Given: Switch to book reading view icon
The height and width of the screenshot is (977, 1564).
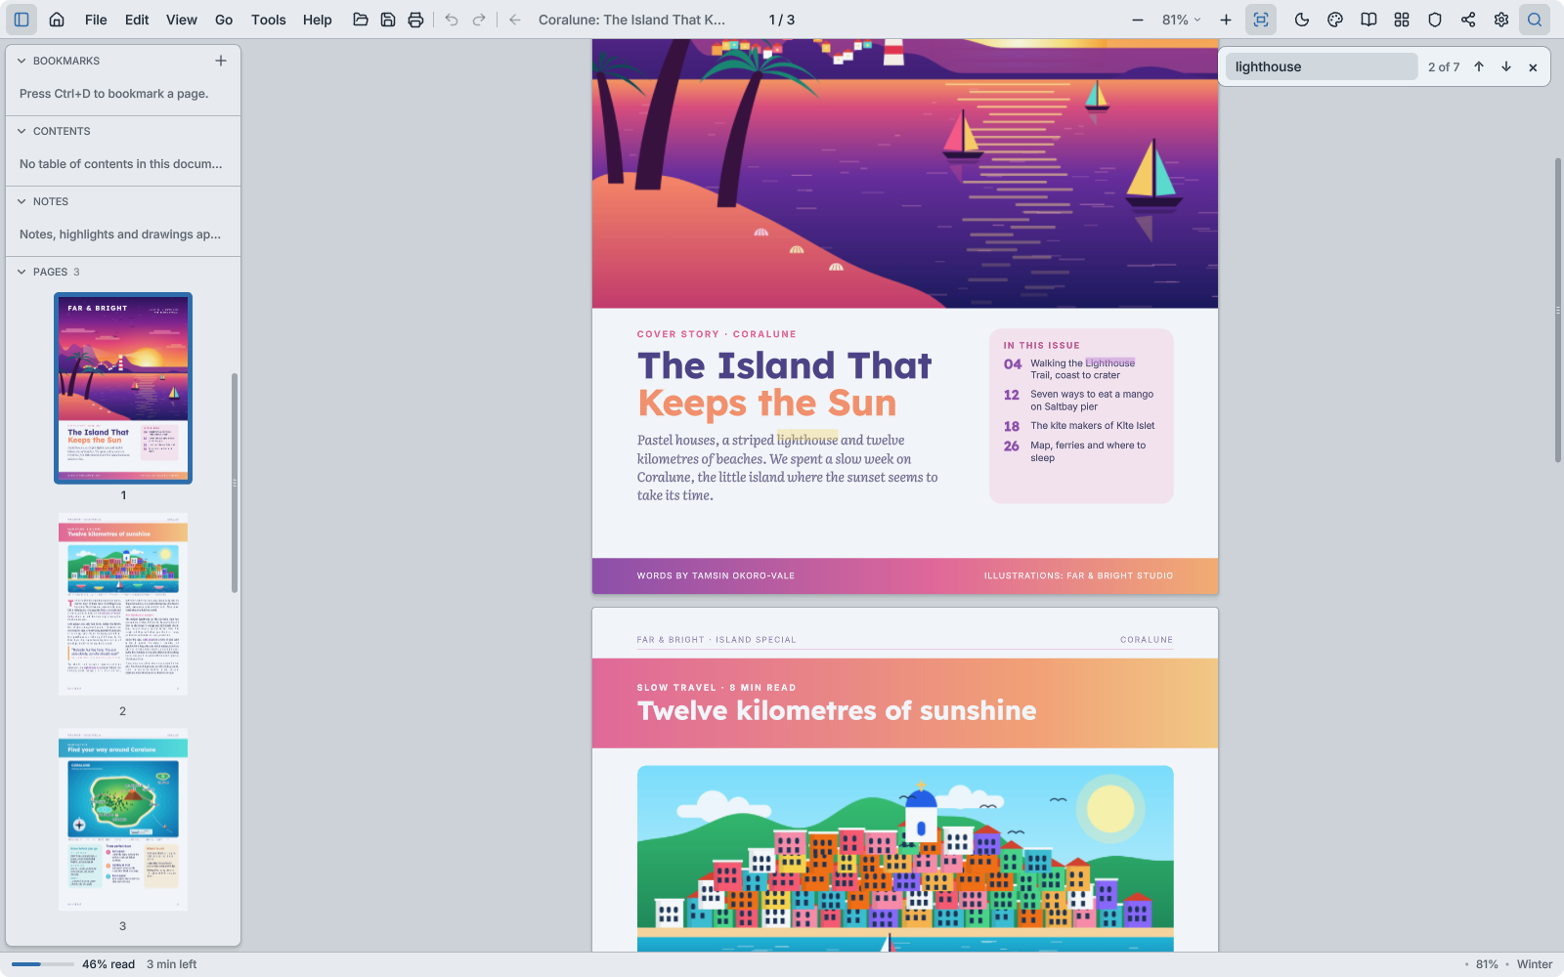Looking at the screenshot, I should [x=1368, y=20].
